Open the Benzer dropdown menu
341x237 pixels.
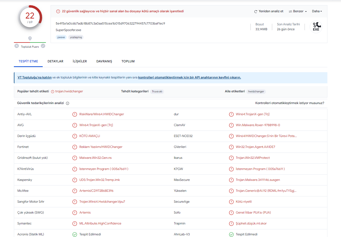click(x=298, y=11)
